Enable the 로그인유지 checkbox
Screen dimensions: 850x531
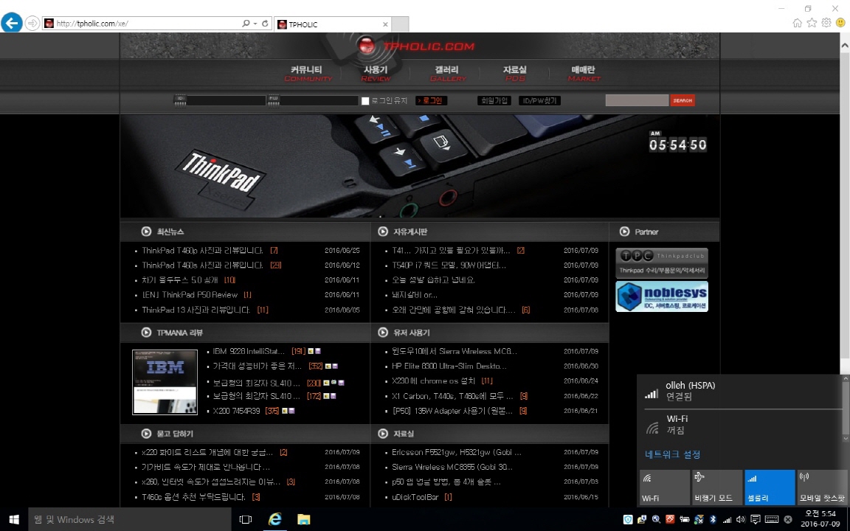point(365,101)
